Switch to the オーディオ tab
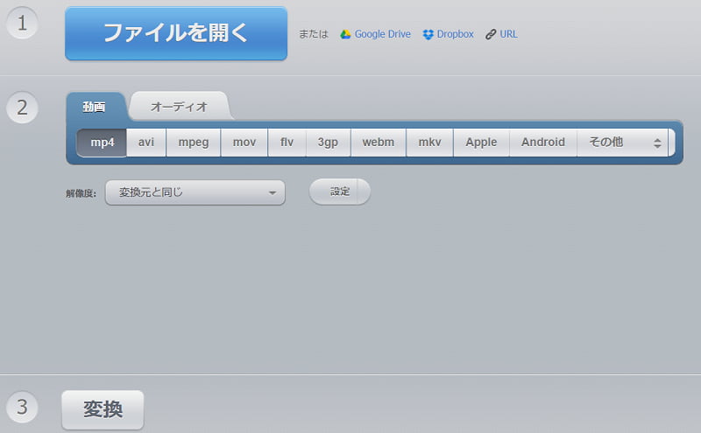Image resolution: width=701 pixels, height=433 pixels. (179, 107)
